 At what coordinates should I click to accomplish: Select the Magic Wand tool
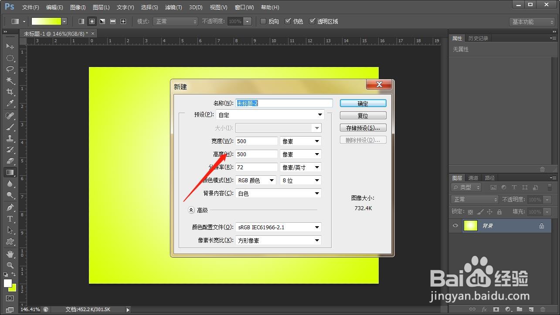pyautogui.click(x=10, y=80)
